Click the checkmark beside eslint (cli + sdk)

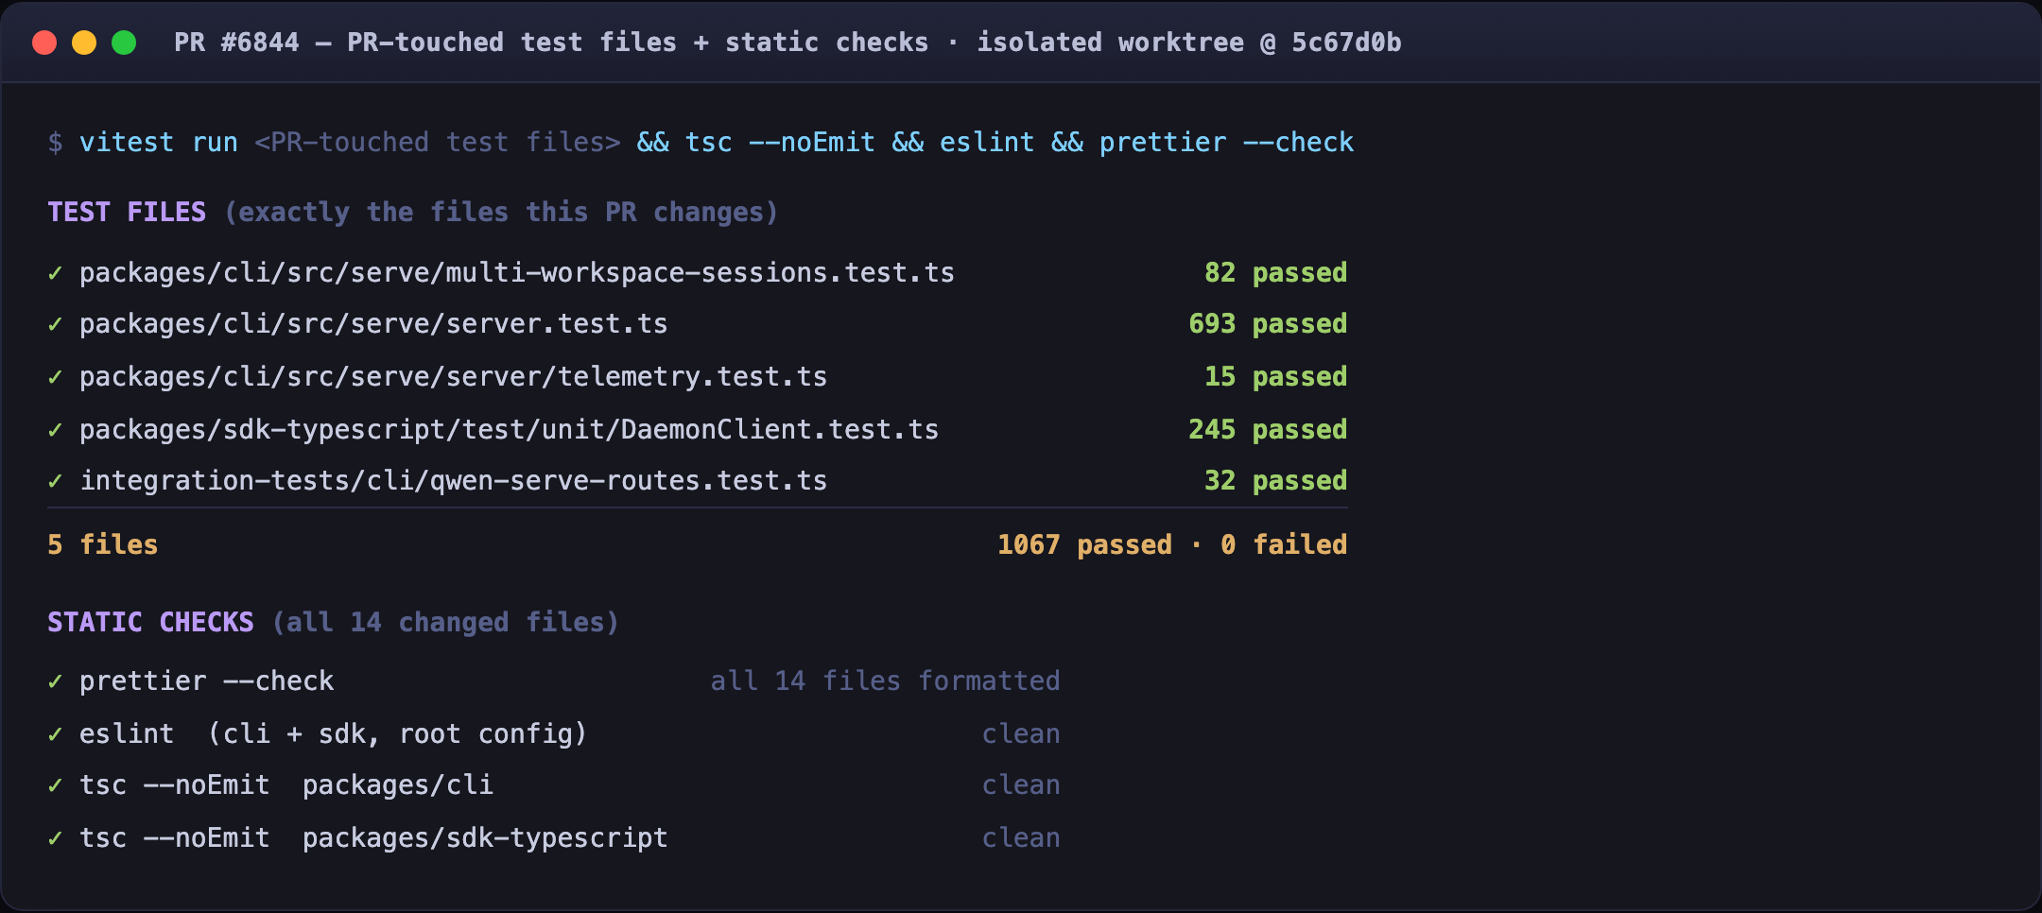pyautogui.click(x=56, y=734)
